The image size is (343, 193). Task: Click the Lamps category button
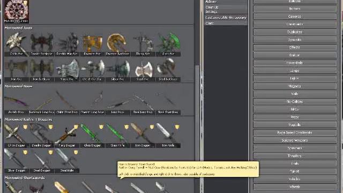point(295,71)
